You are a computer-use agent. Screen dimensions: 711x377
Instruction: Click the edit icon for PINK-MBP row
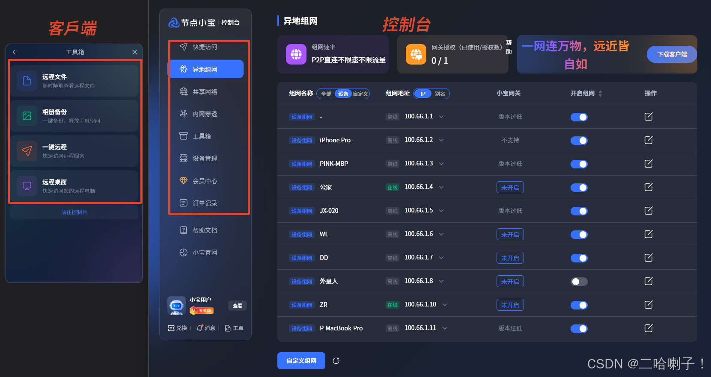click(x=649, y=164)
